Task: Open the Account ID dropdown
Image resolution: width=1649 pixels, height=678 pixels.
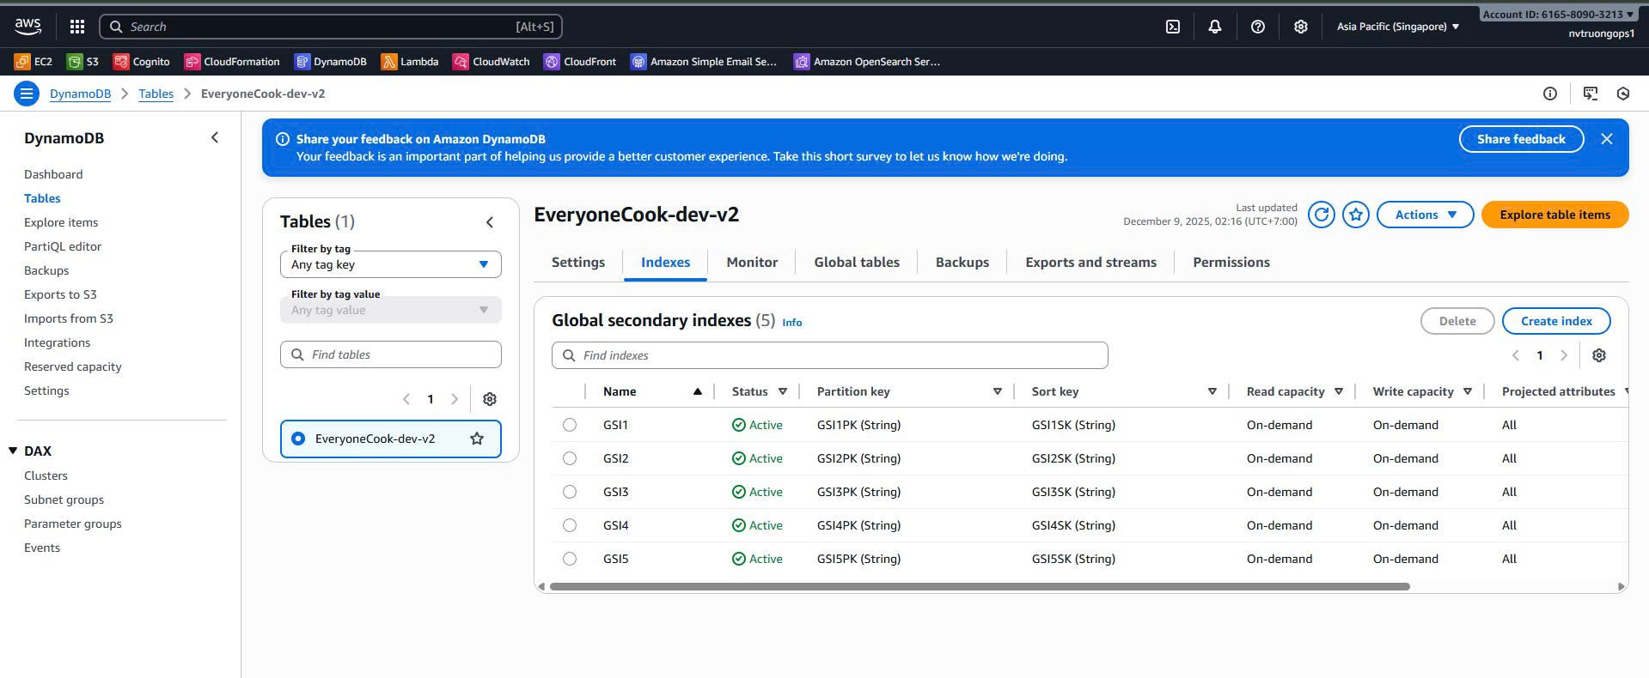Action: coord(1557,15)
